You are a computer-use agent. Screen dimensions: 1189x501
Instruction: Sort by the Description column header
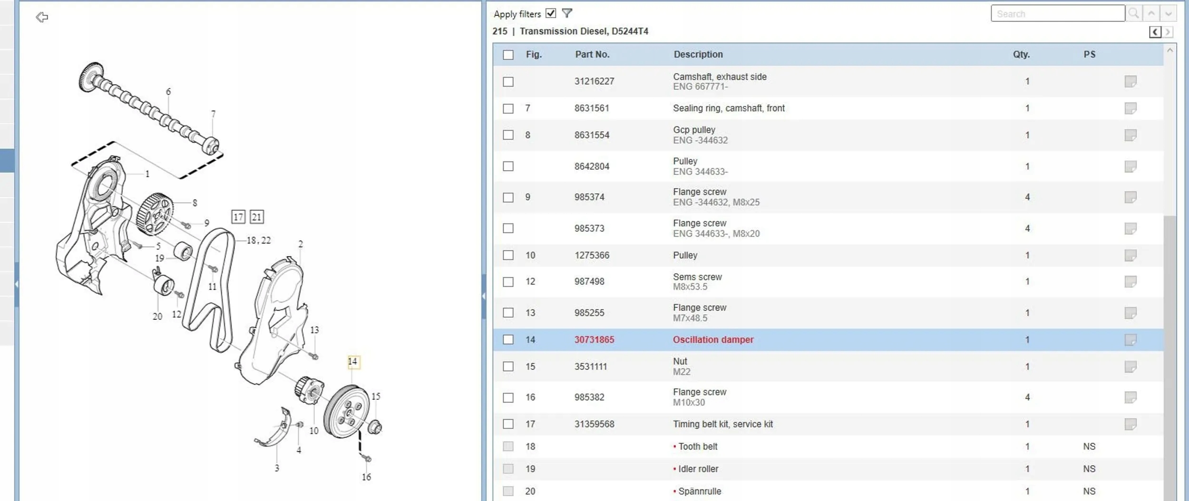pos(698,55)
